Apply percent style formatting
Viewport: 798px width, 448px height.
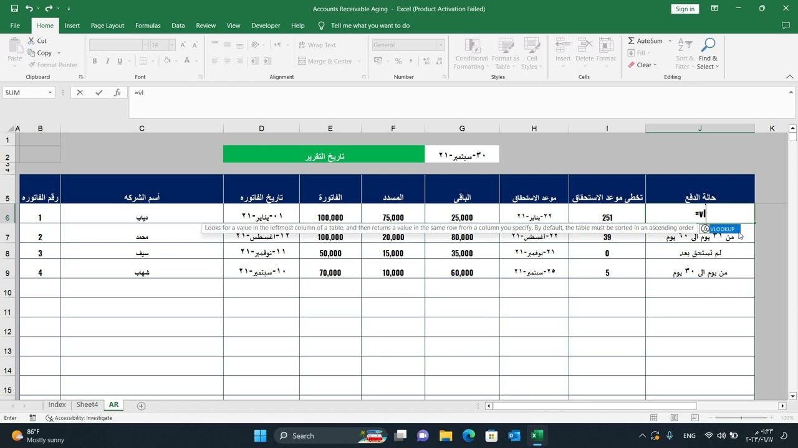[x=398, y=61]
